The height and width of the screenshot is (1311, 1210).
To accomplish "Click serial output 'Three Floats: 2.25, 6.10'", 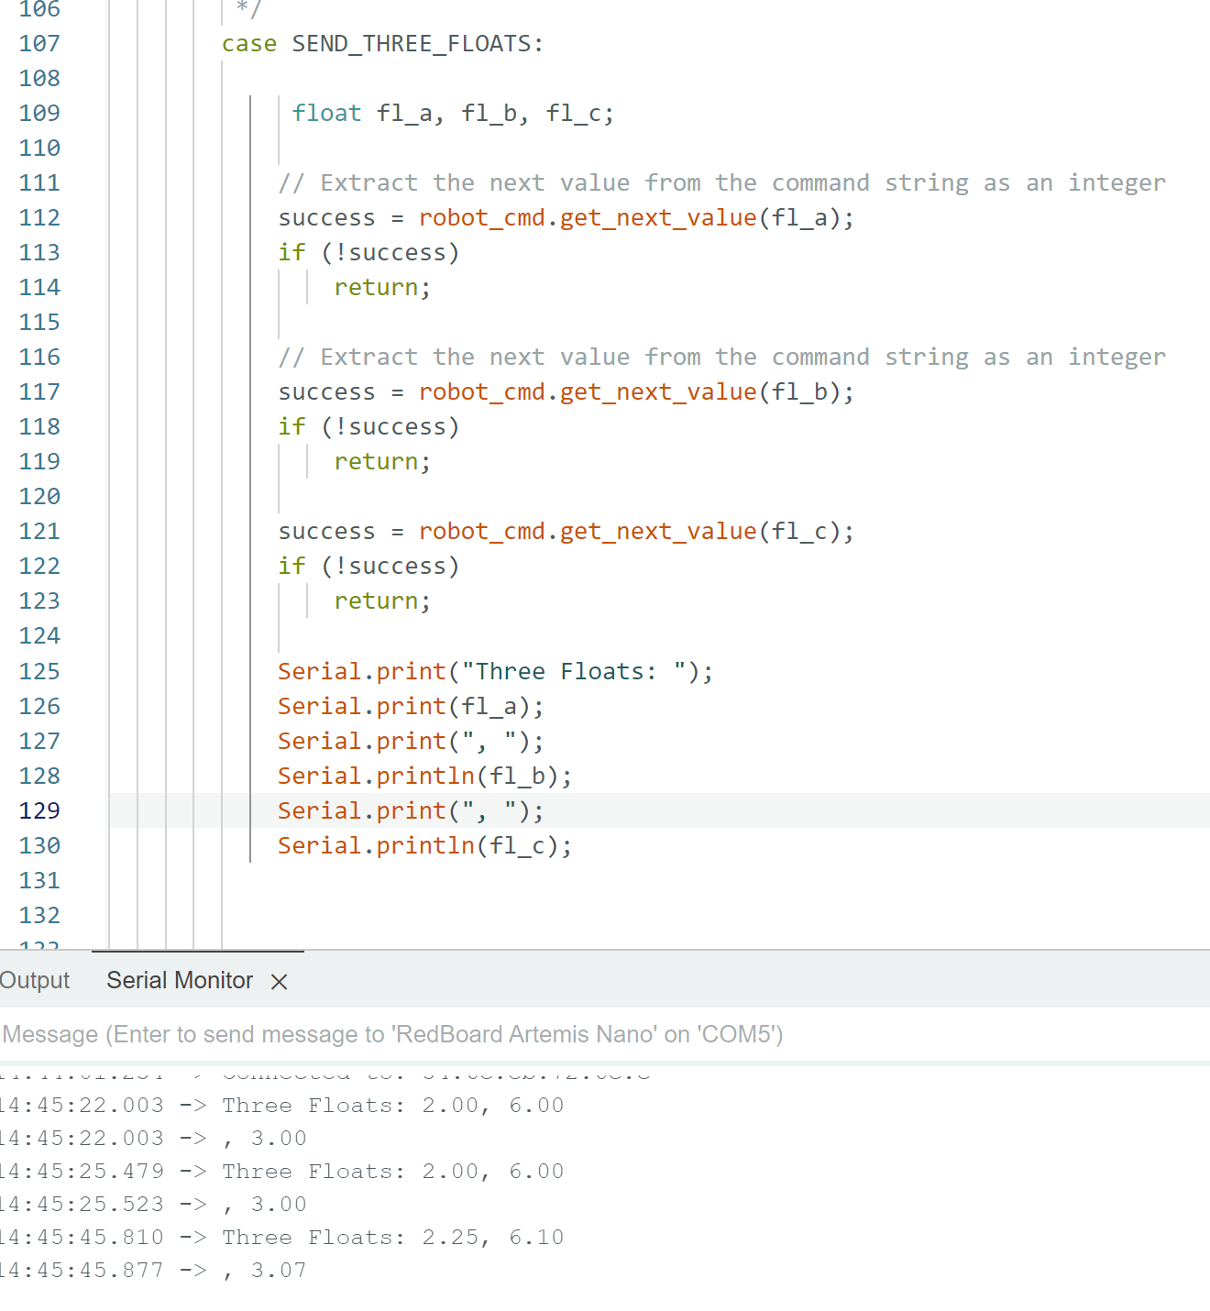I will point(393,1237).
